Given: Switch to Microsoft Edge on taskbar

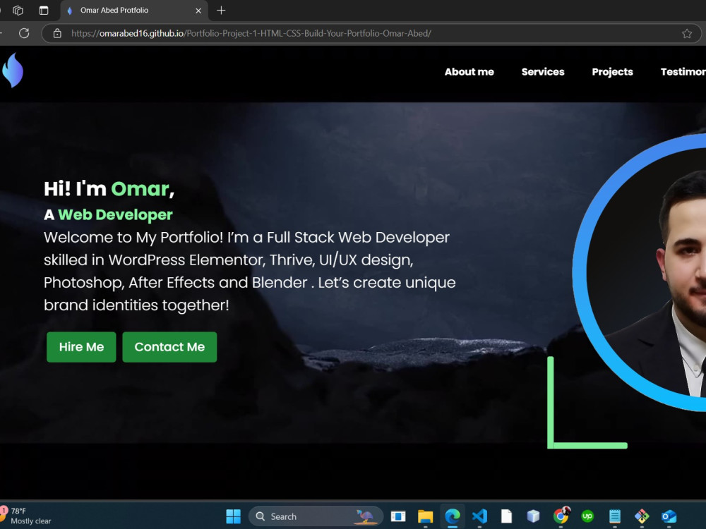Looking at the screenshot, I should 453,516.
